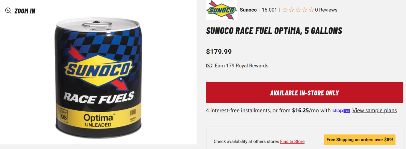Click the Available In-Store Only button
Viewport: 406px width, 149px height.
304,93
